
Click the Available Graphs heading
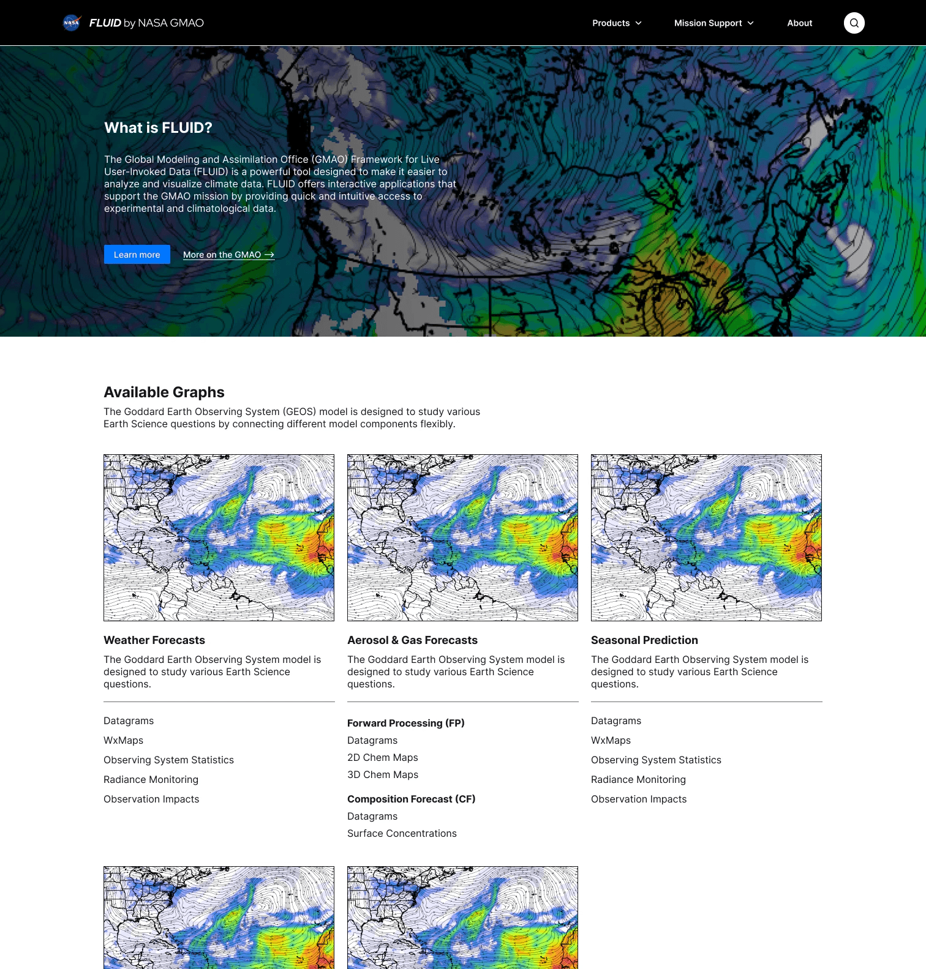click(164, 392)
